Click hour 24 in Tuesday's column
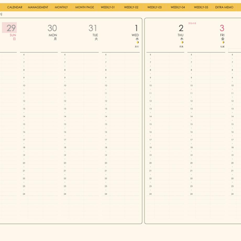Viewport: 241px width, 241px height. tap(65, 194)
